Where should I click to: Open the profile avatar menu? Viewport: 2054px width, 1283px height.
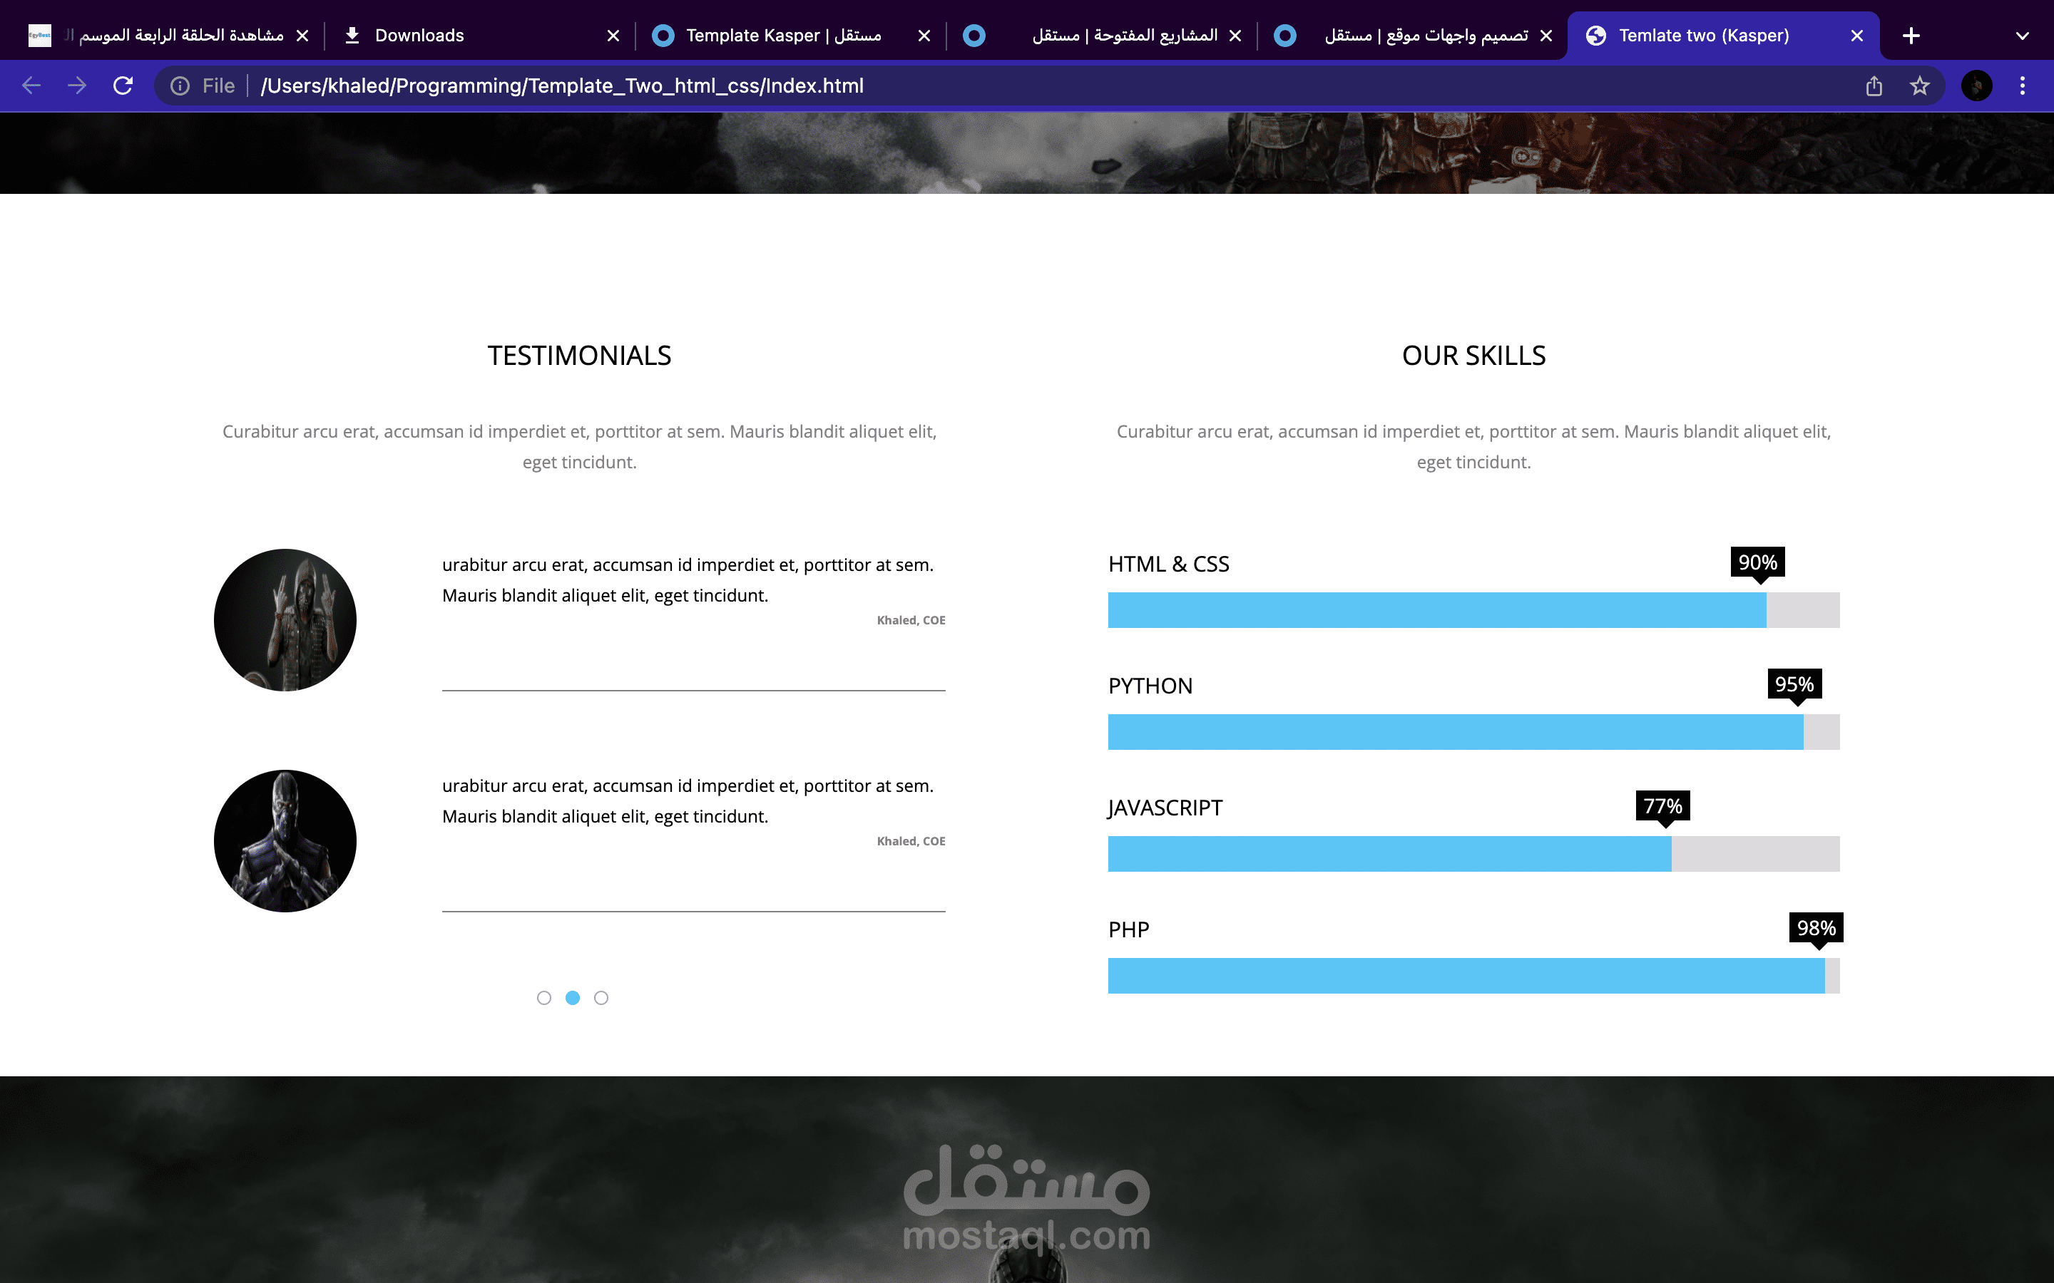tap(1977, 86)
